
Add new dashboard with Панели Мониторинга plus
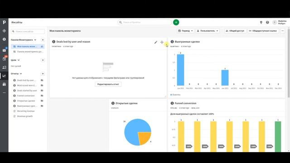(x=43, y=40)
